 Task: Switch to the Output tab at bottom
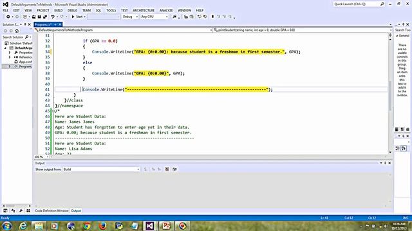(76, 210)
